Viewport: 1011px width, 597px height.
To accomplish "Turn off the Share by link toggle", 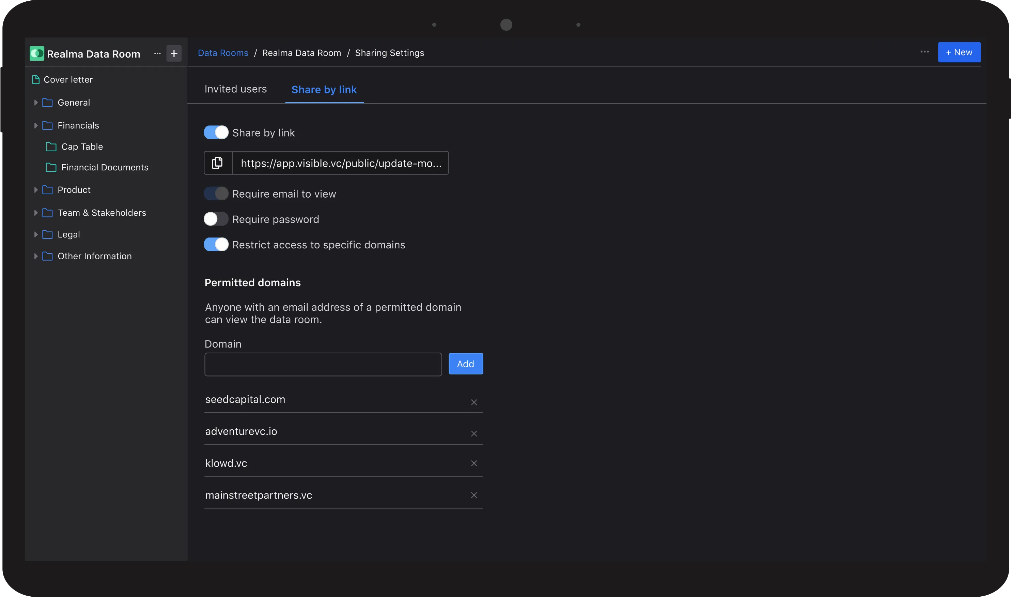I will pyautogui.click(x=216, y=132).
